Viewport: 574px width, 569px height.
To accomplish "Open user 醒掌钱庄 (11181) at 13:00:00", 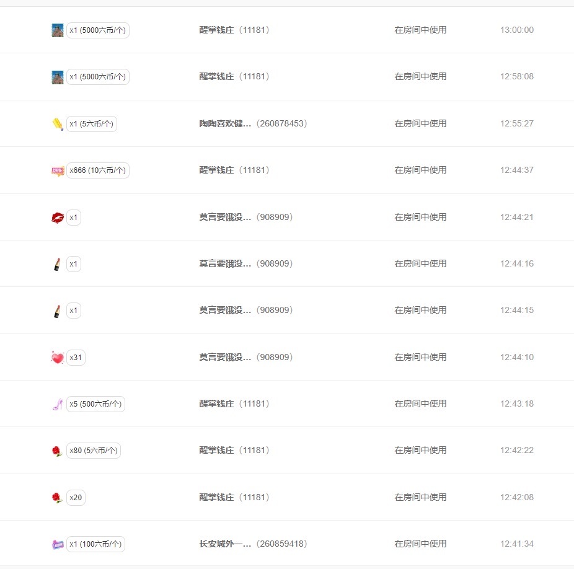I will [234, 30].
